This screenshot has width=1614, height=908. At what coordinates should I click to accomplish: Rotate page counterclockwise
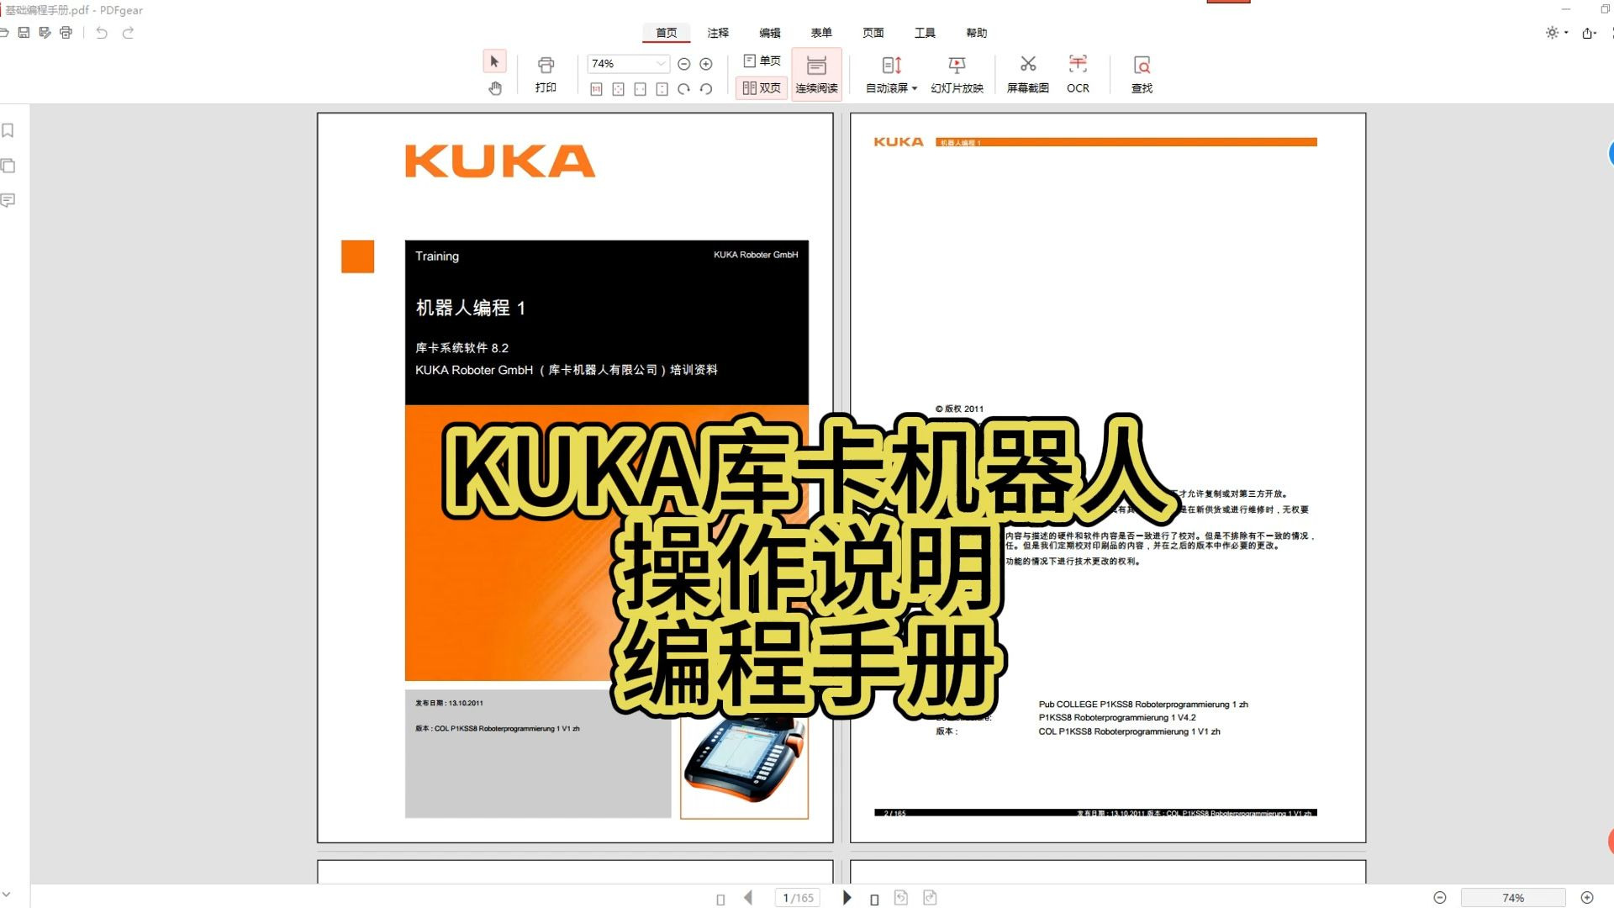click(706, 89)
